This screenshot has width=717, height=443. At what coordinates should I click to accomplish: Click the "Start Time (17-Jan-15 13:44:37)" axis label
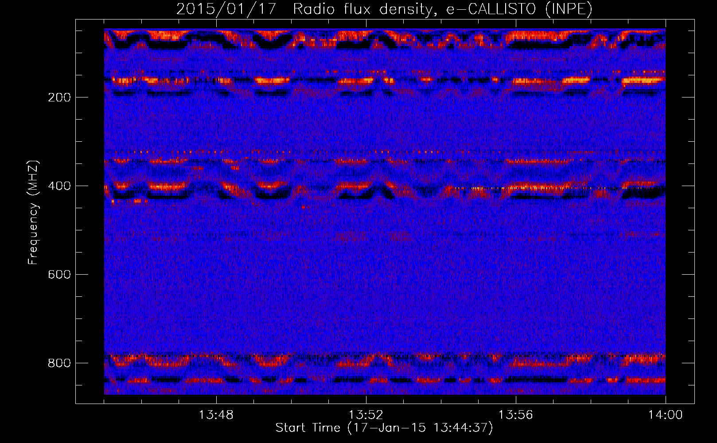pyautogui.click(x=384, y=428)
